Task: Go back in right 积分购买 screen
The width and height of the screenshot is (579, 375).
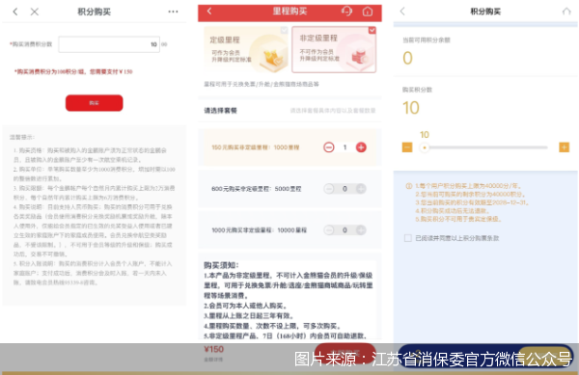Action: [402, 12]
